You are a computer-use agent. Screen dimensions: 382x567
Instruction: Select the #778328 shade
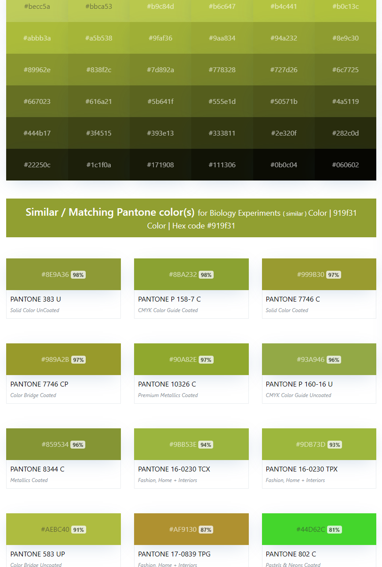tap(222, 70)
